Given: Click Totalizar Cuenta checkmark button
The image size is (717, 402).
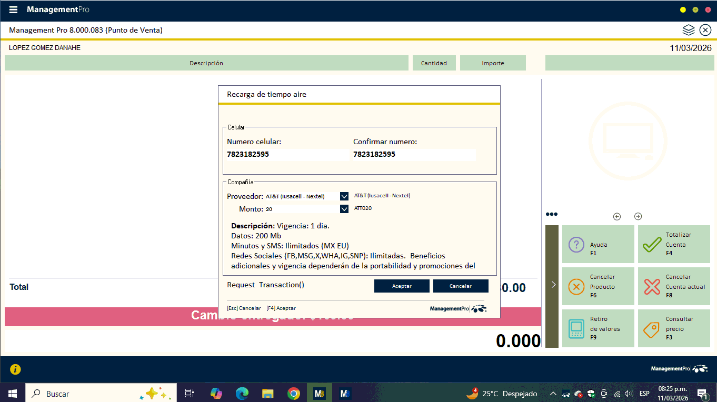Looking at the screenshot, I should pos(674,244).
